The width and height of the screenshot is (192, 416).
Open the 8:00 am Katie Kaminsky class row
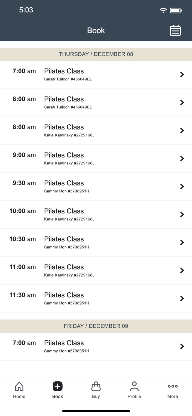[96, 130]
